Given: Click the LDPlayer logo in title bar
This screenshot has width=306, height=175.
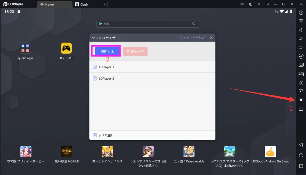Looking at the screenshot, I should 13,4.
